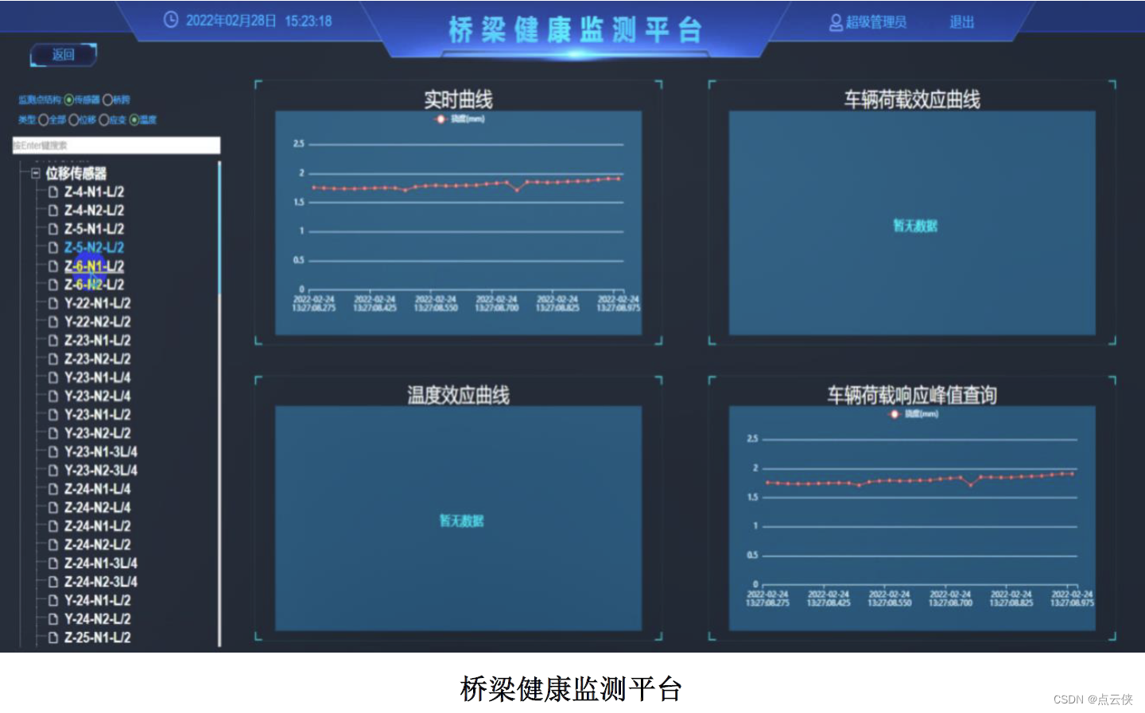Select sensor Z-5-N2-L/2 in tree
The height and width of the screenshot is (713, 1145).
click(x=94, y=247)
